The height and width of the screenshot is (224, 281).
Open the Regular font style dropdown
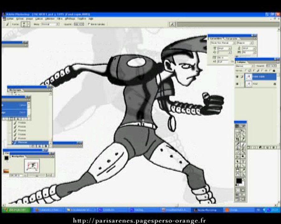click(245, 43)
